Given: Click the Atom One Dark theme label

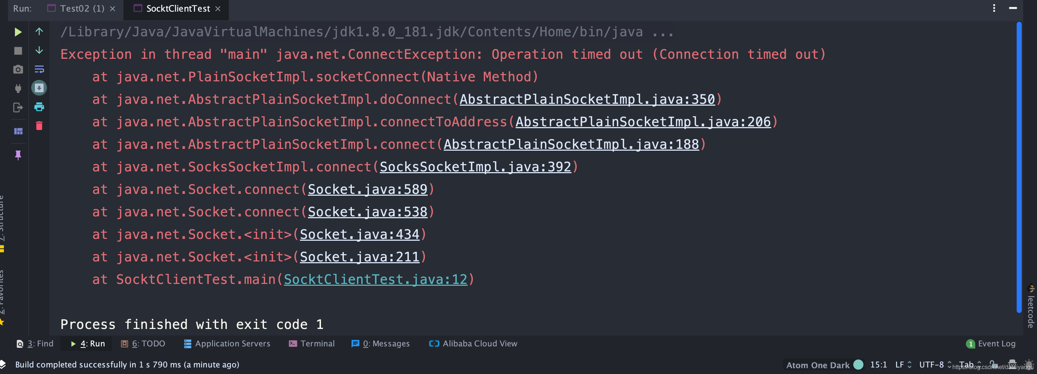Looking at the screenshot, I should tap(818, 365).
